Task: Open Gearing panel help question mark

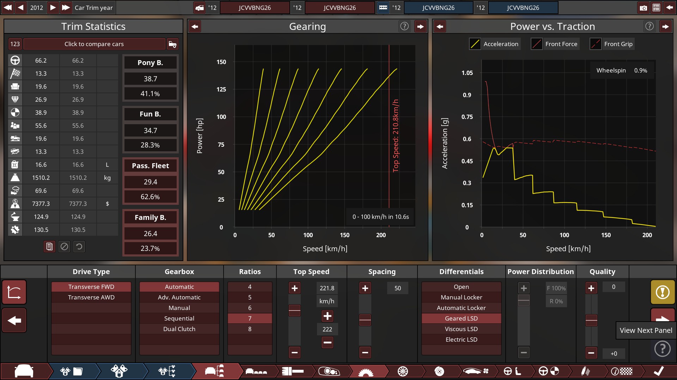Action: tap(404, 26)
